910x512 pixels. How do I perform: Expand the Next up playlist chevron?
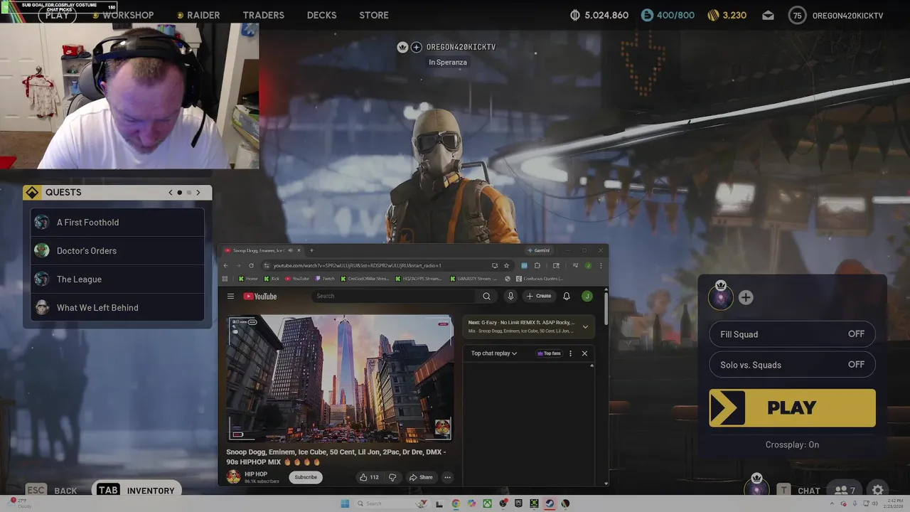(585, 327)
